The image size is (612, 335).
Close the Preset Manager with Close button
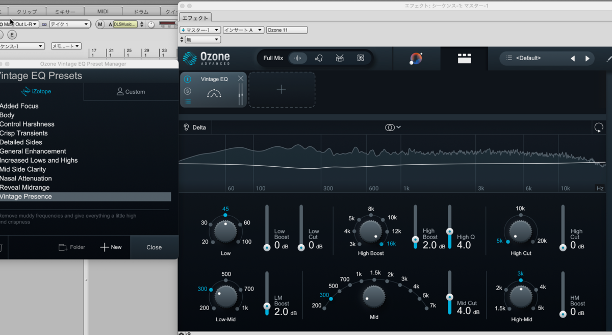[x=154, y=247]
